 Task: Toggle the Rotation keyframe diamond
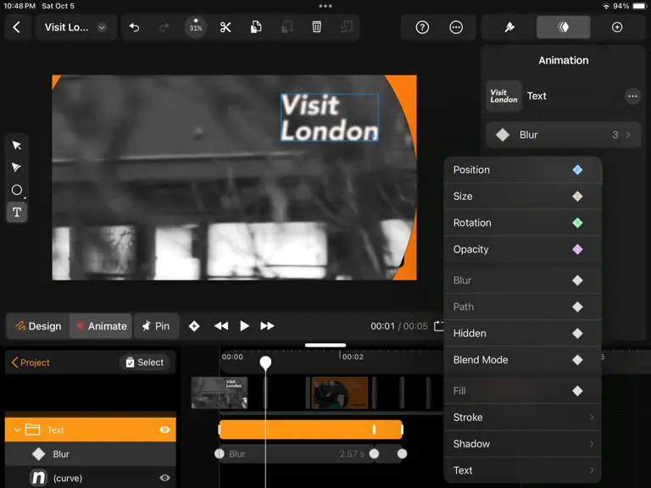coord(577,223)
